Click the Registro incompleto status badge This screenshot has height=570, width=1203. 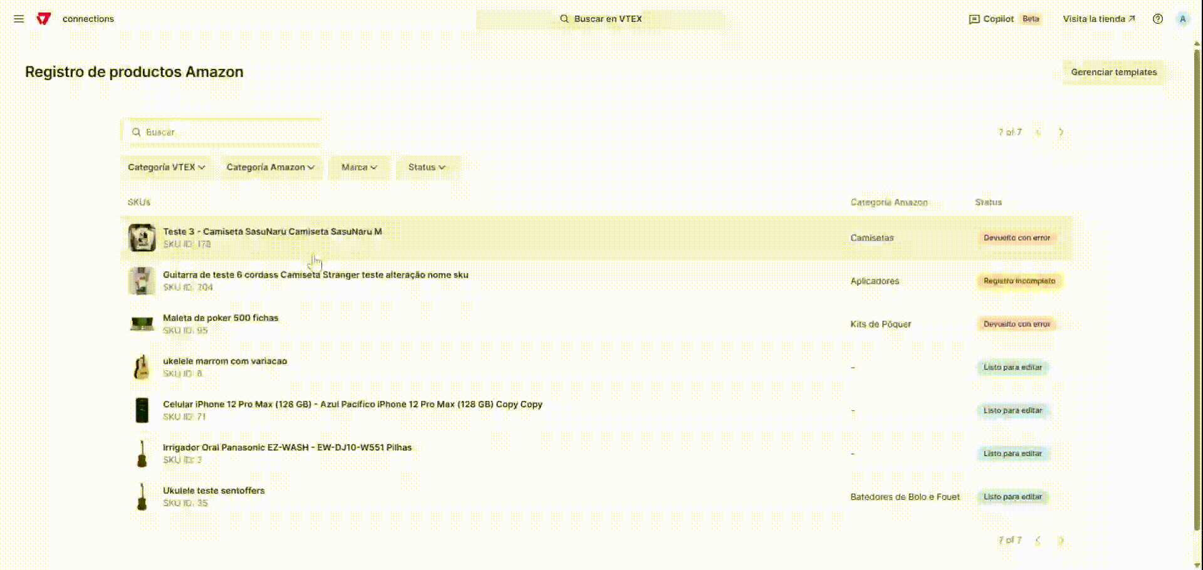(x=1019, y=281)
